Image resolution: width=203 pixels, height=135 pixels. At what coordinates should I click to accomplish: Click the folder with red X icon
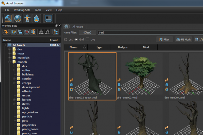coord(27,32)
